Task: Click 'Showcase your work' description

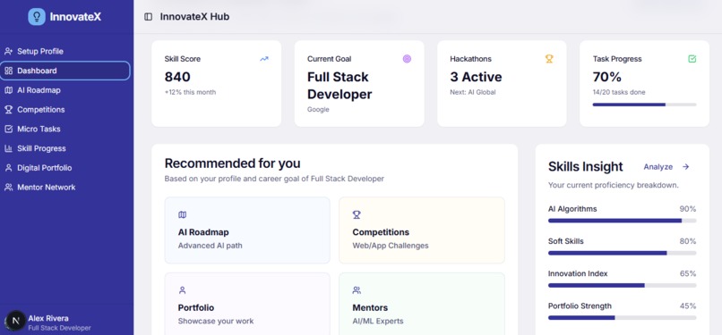Action: [x=216, y=322]
